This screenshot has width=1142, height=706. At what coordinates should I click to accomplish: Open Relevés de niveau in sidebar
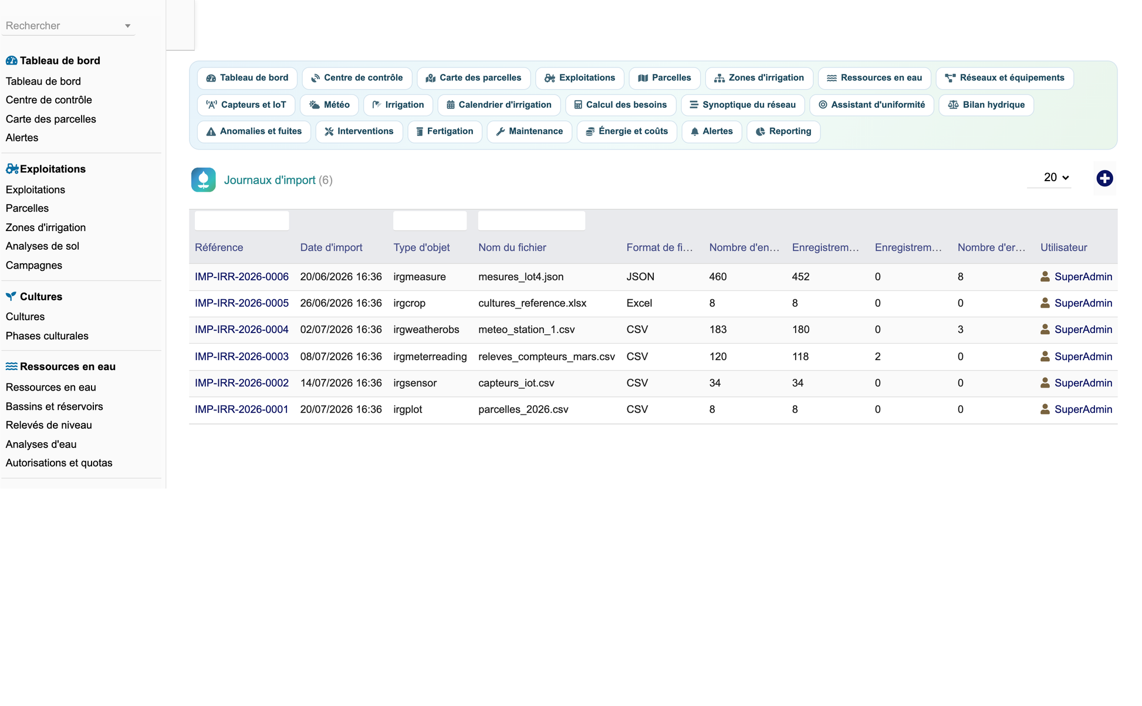[49, 425]
